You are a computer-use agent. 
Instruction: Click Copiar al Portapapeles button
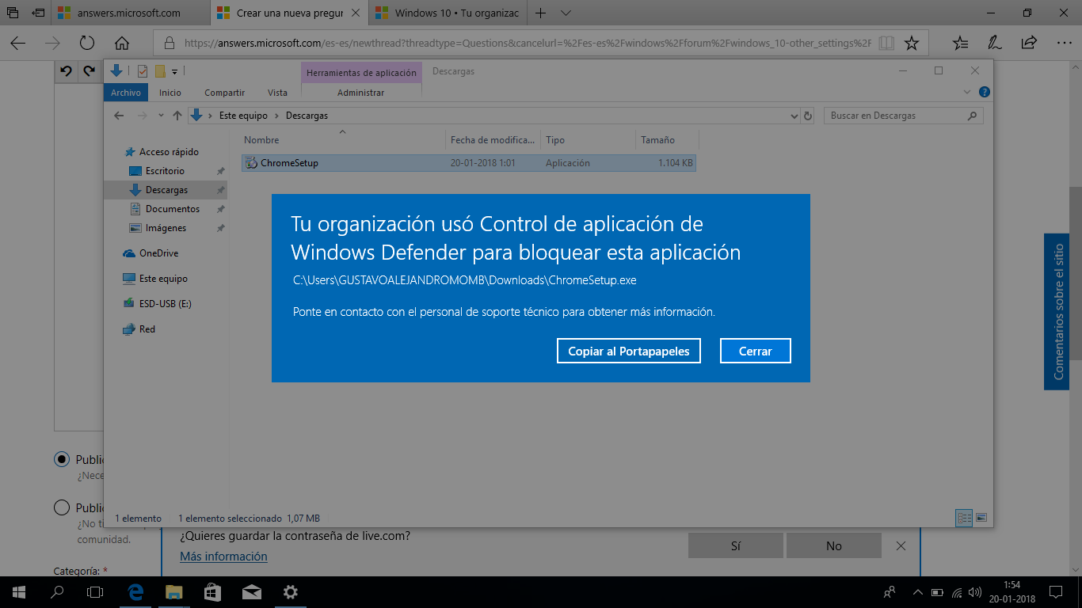point(629,351)
